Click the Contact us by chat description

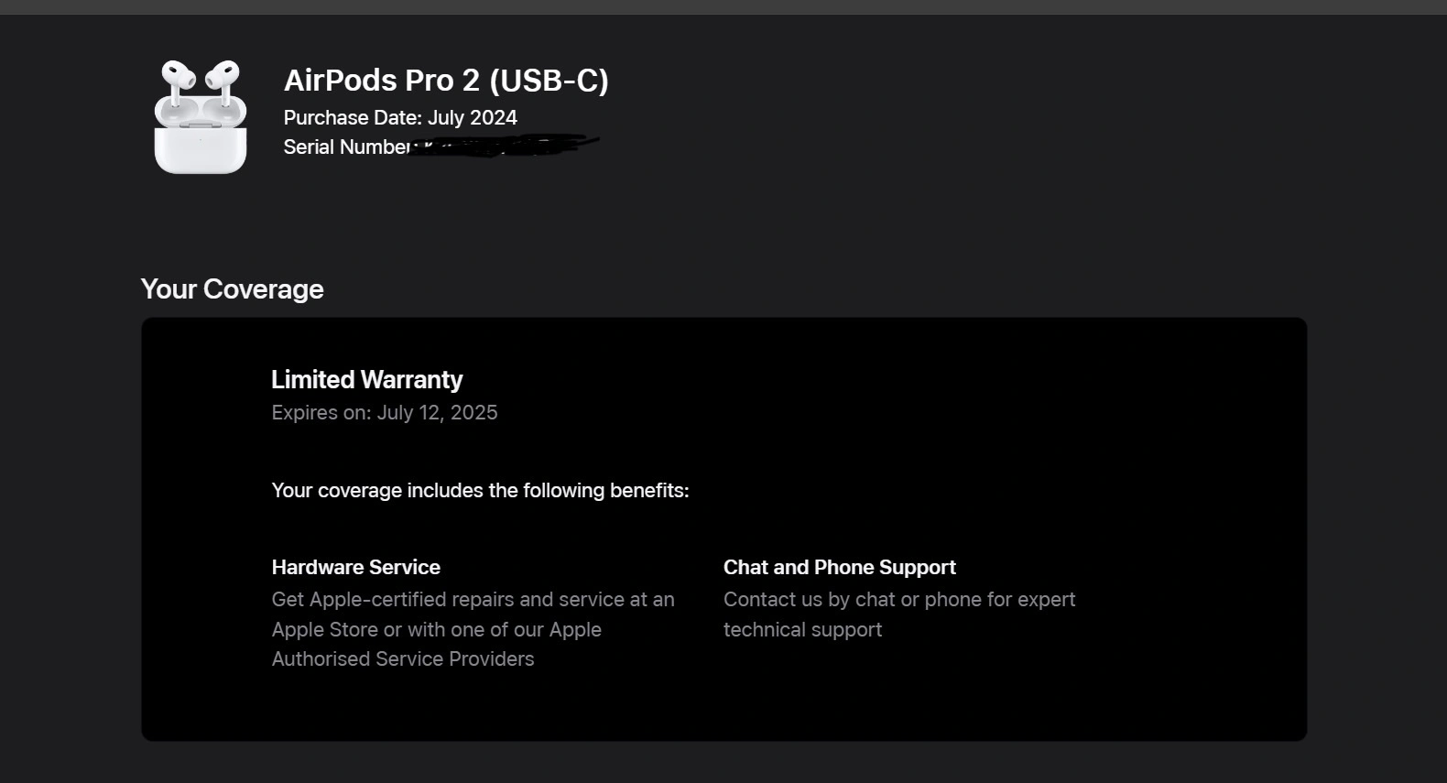pos(899,599)
